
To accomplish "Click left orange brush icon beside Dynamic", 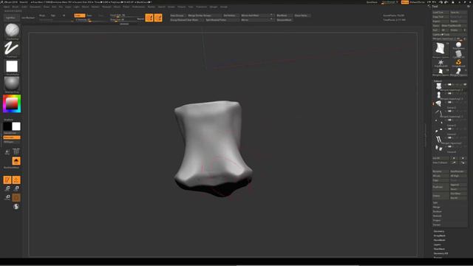I will coord(149,18).
